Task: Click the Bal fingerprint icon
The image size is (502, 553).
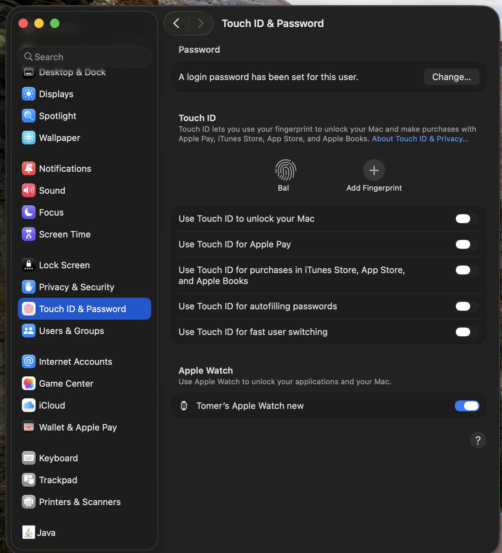Action: (286, 170)
